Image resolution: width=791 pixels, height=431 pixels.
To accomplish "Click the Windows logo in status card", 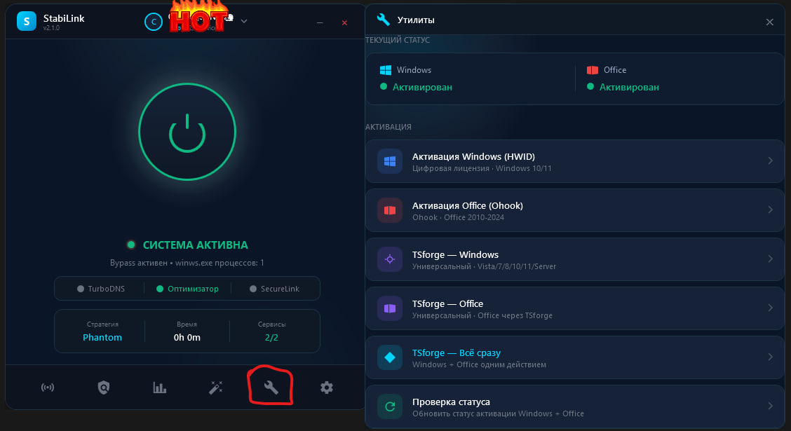I will 386,70.
